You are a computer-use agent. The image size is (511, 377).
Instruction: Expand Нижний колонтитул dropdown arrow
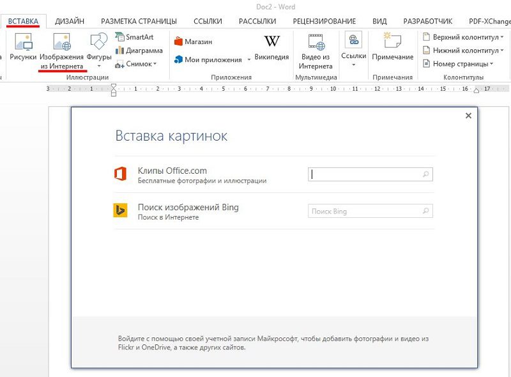pyautogui.click(x=502, y=50)
